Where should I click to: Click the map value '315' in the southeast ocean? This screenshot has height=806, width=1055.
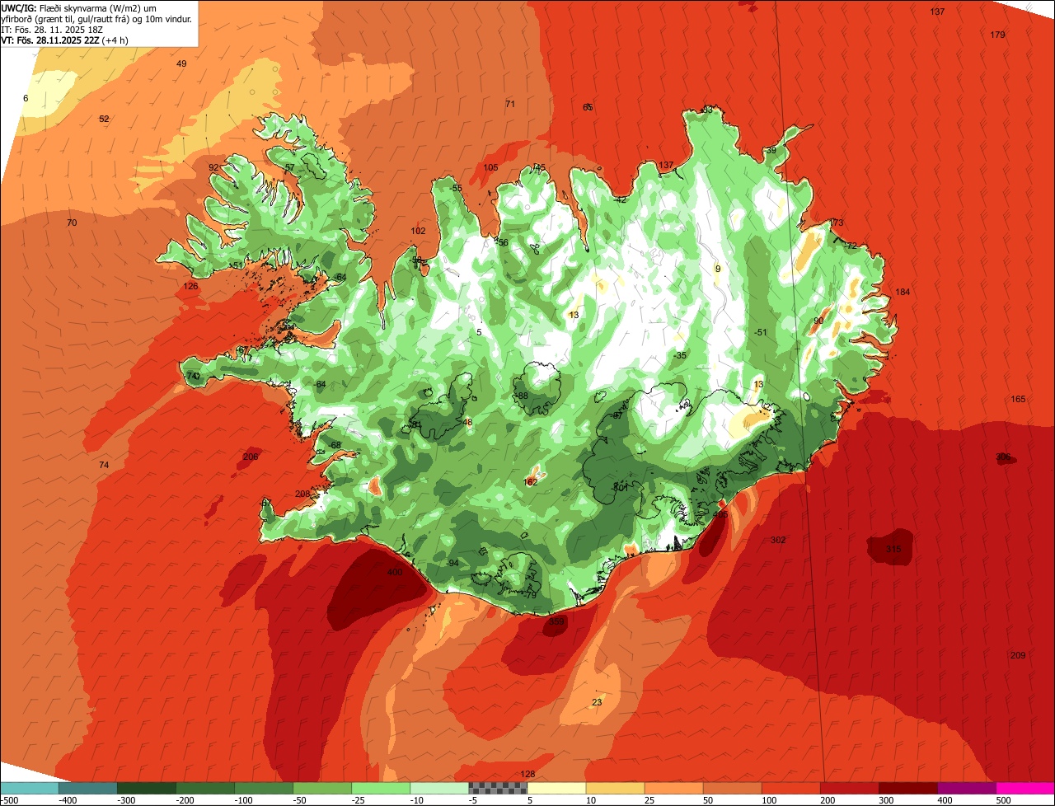pyautogui.click(x=893, y=549)
